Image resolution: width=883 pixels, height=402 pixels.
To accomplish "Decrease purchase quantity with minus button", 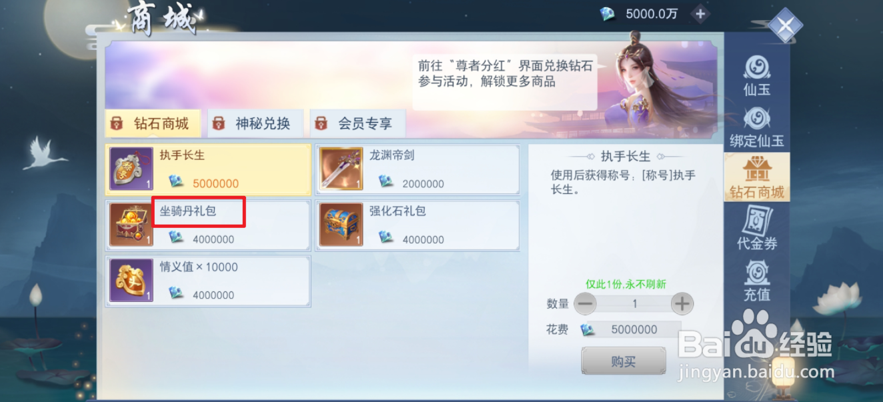I will (586, 304).
